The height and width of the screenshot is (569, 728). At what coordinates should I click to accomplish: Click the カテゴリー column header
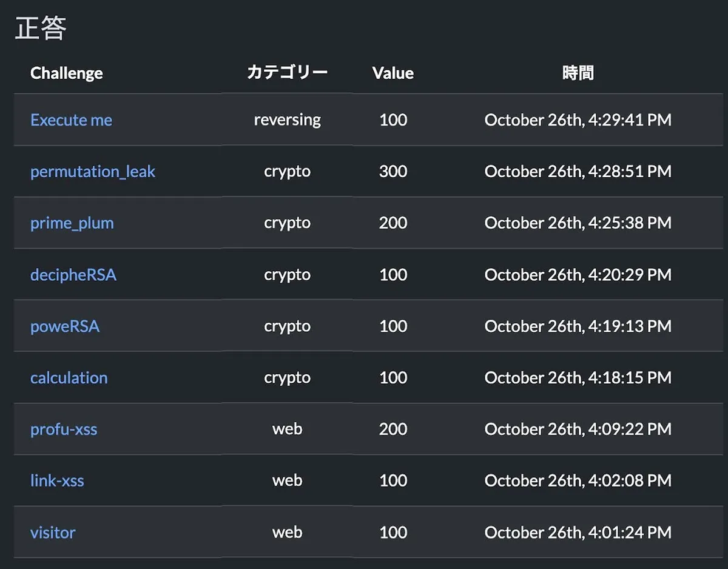287,73
